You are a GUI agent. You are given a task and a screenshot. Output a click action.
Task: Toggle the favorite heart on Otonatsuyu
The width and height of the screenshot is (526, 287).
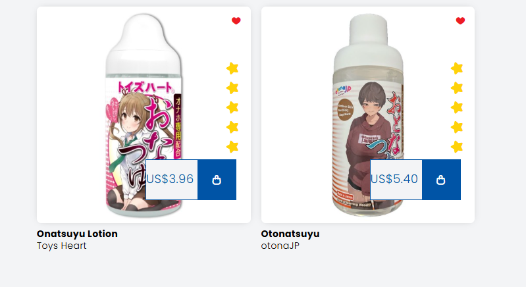tap(460, 21)
